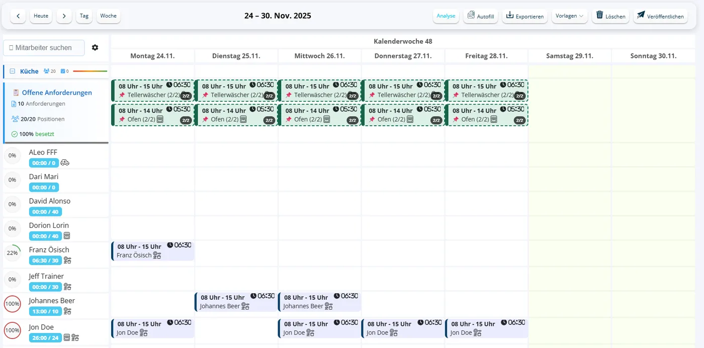Viewport: 704px width, 348px height.
Task: Click the Veröffentlichen paper plane icon
Action: click(641, 15)
